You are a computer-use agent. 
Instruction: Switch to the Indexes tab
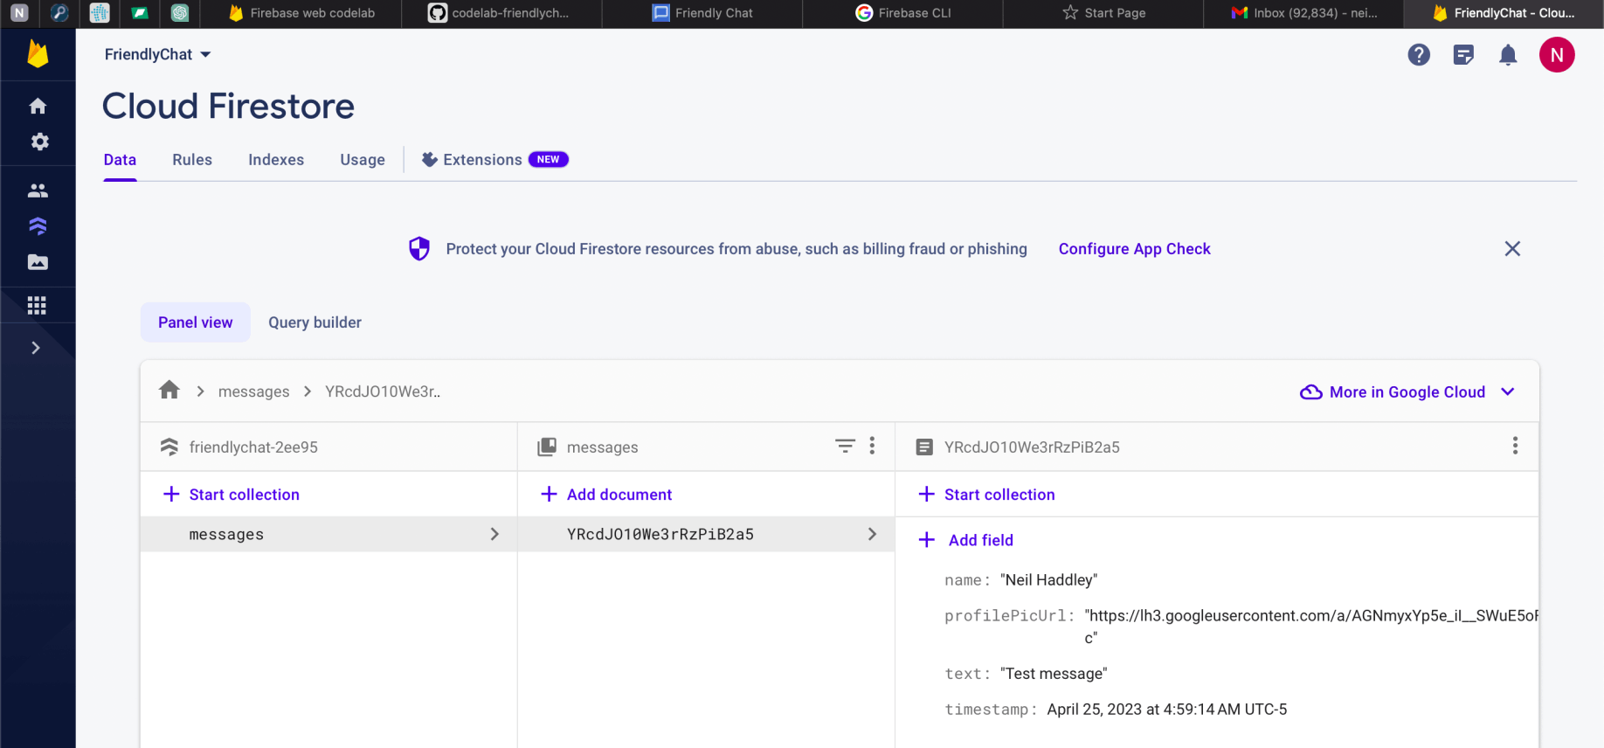[276, 160]
